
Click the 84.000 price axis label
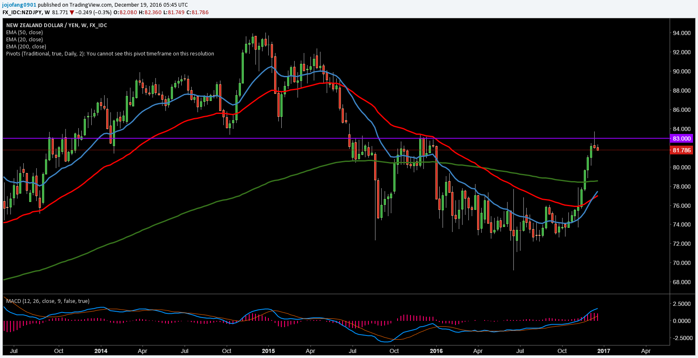click(x=682, y=129)
